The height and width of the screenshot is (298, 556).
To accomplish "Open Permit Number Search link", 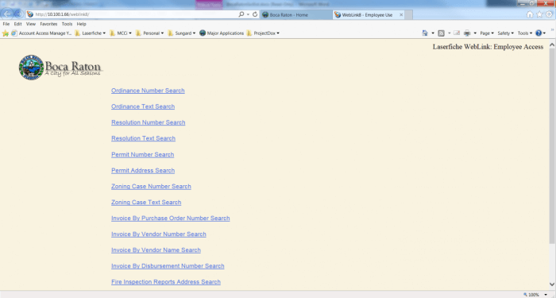I will pos(142,155).
